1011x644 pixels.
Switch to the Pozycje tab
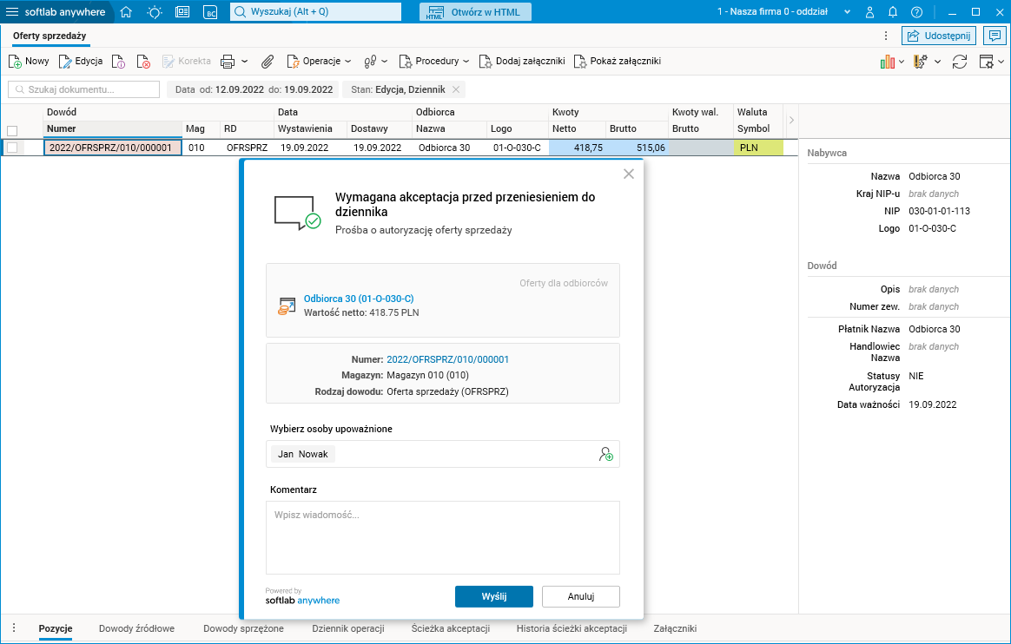tap(56, 628)
